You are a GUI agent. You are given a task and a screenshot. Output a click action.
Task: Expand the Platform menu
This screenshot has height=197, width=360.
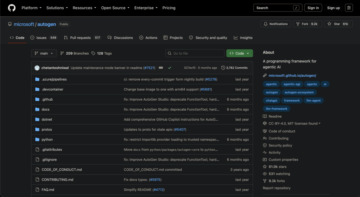click(31, 8)
